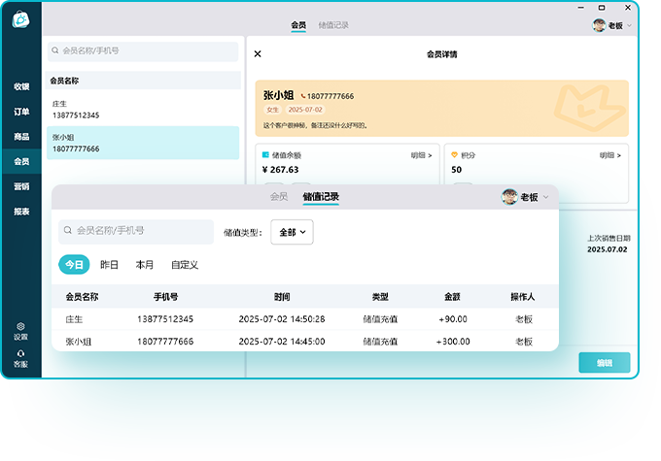The height and width of the screenshot is (461, 661).
Task: Select member 张小姐 in member list
Action: pyautogui.click(x=143, y=143)
